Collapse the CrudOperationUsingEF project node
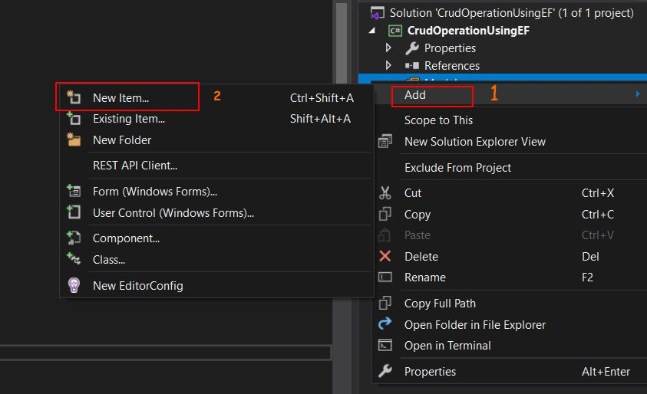 (x=372, y=31)
